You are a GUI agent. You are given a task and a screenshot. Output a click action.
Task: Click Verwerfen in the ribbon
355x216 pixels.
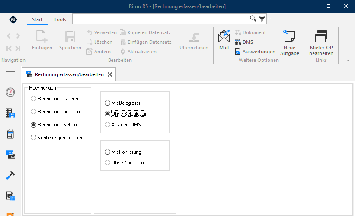102,32
